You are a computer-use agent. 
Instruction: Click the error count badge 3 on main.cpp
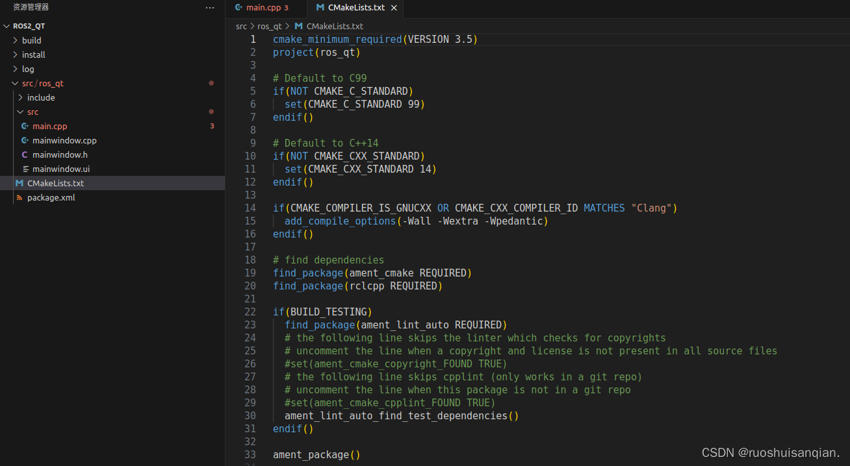(x=212, y=126)
